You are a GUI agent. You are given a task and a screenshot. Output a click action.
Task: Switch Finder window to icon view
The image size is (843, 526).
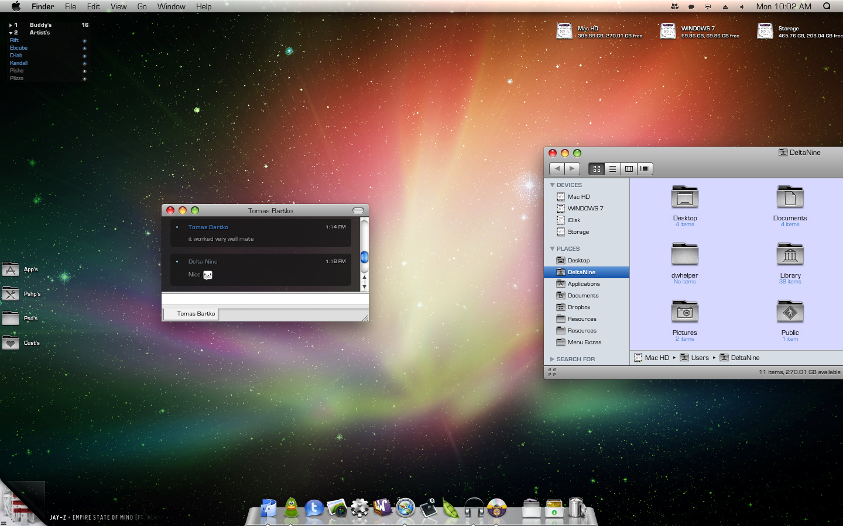click(597, 169)
